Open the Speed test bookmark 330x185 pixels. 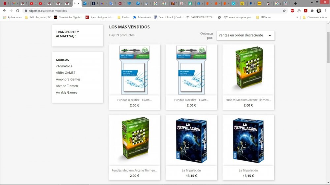coord(99,17)
